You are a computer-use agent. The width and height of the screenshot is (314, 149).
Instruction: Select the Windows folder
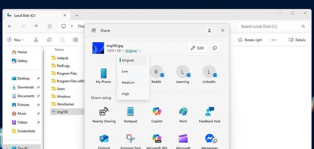61,96
